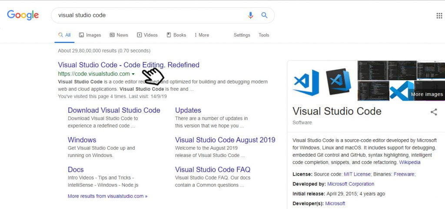Image resolution: width=445 pixels, height=209 pixels.
Task: Open search Settings
Action: 242,35
